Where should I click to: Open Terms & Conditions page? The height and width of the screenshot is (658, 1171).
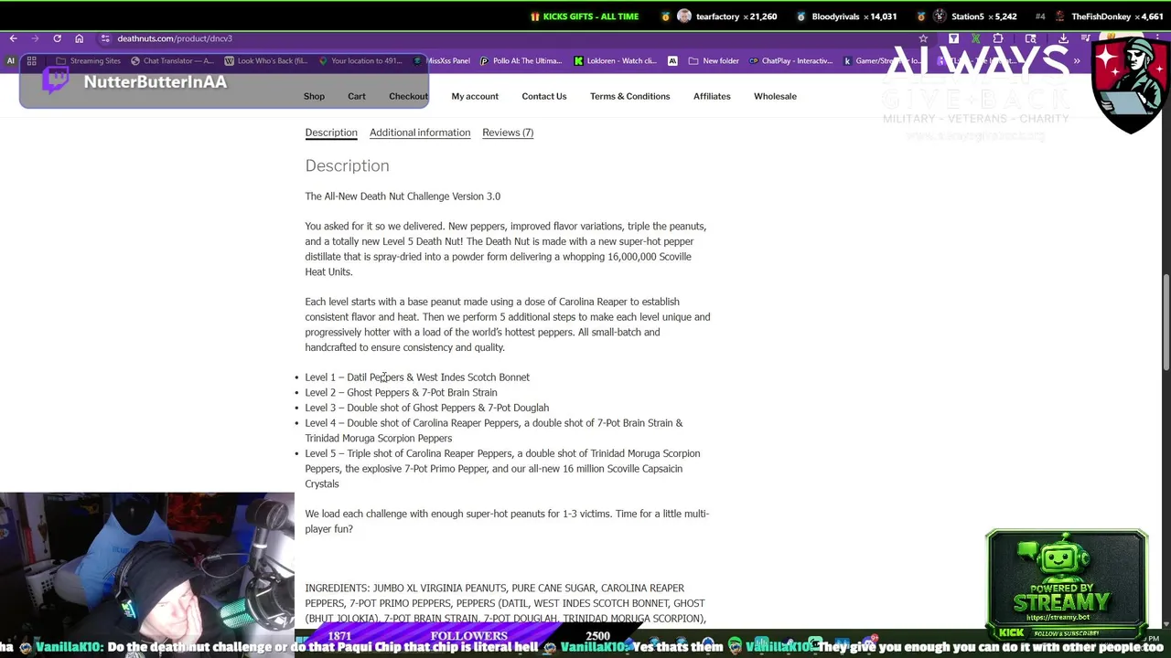click(x=629, y=96)
